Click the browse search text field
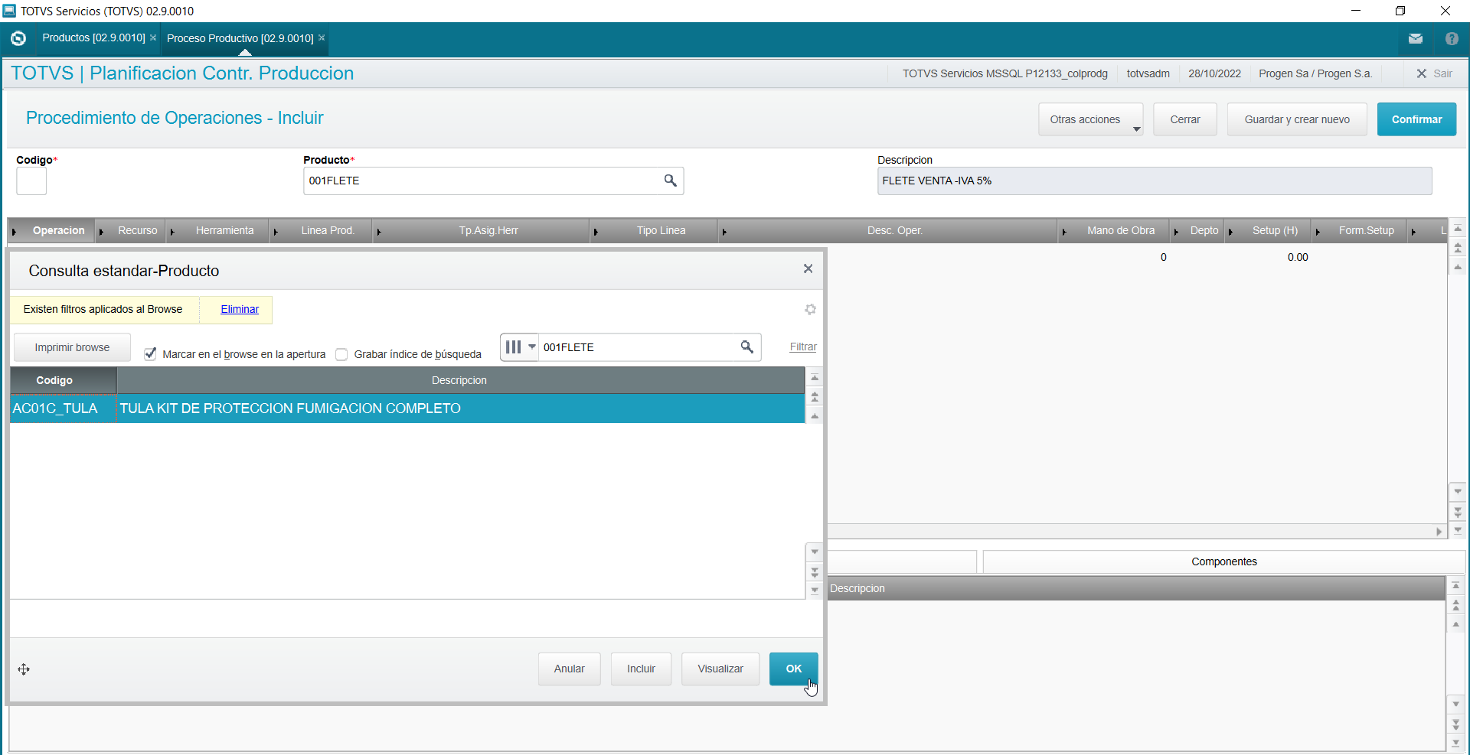The width and height of the screenshot is (1470, 755). pos(638,347)
